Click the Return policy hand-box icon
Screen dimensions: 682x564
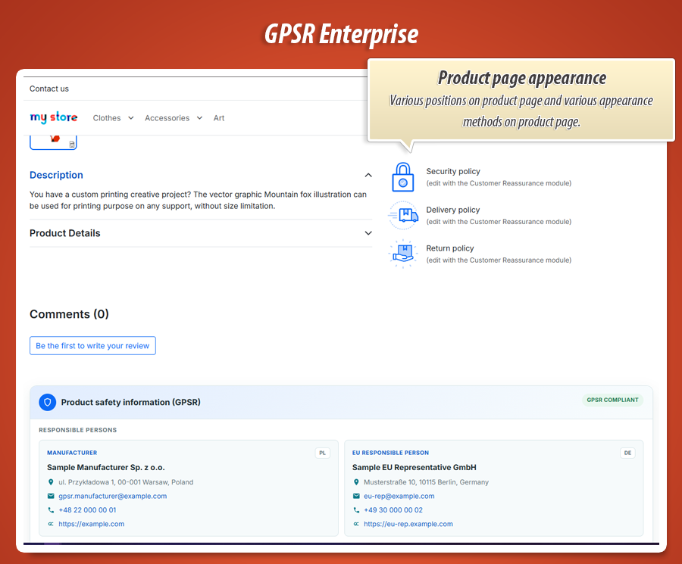pos(403,254)
